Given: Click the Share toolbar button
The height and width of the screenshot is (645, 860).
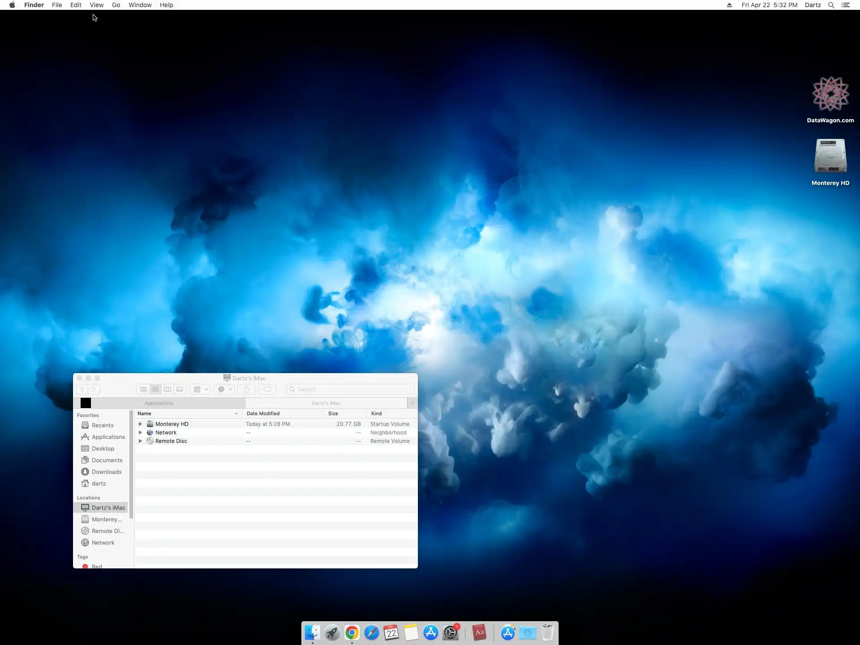Looking at the screenshot, I should (x=246, y=389).
